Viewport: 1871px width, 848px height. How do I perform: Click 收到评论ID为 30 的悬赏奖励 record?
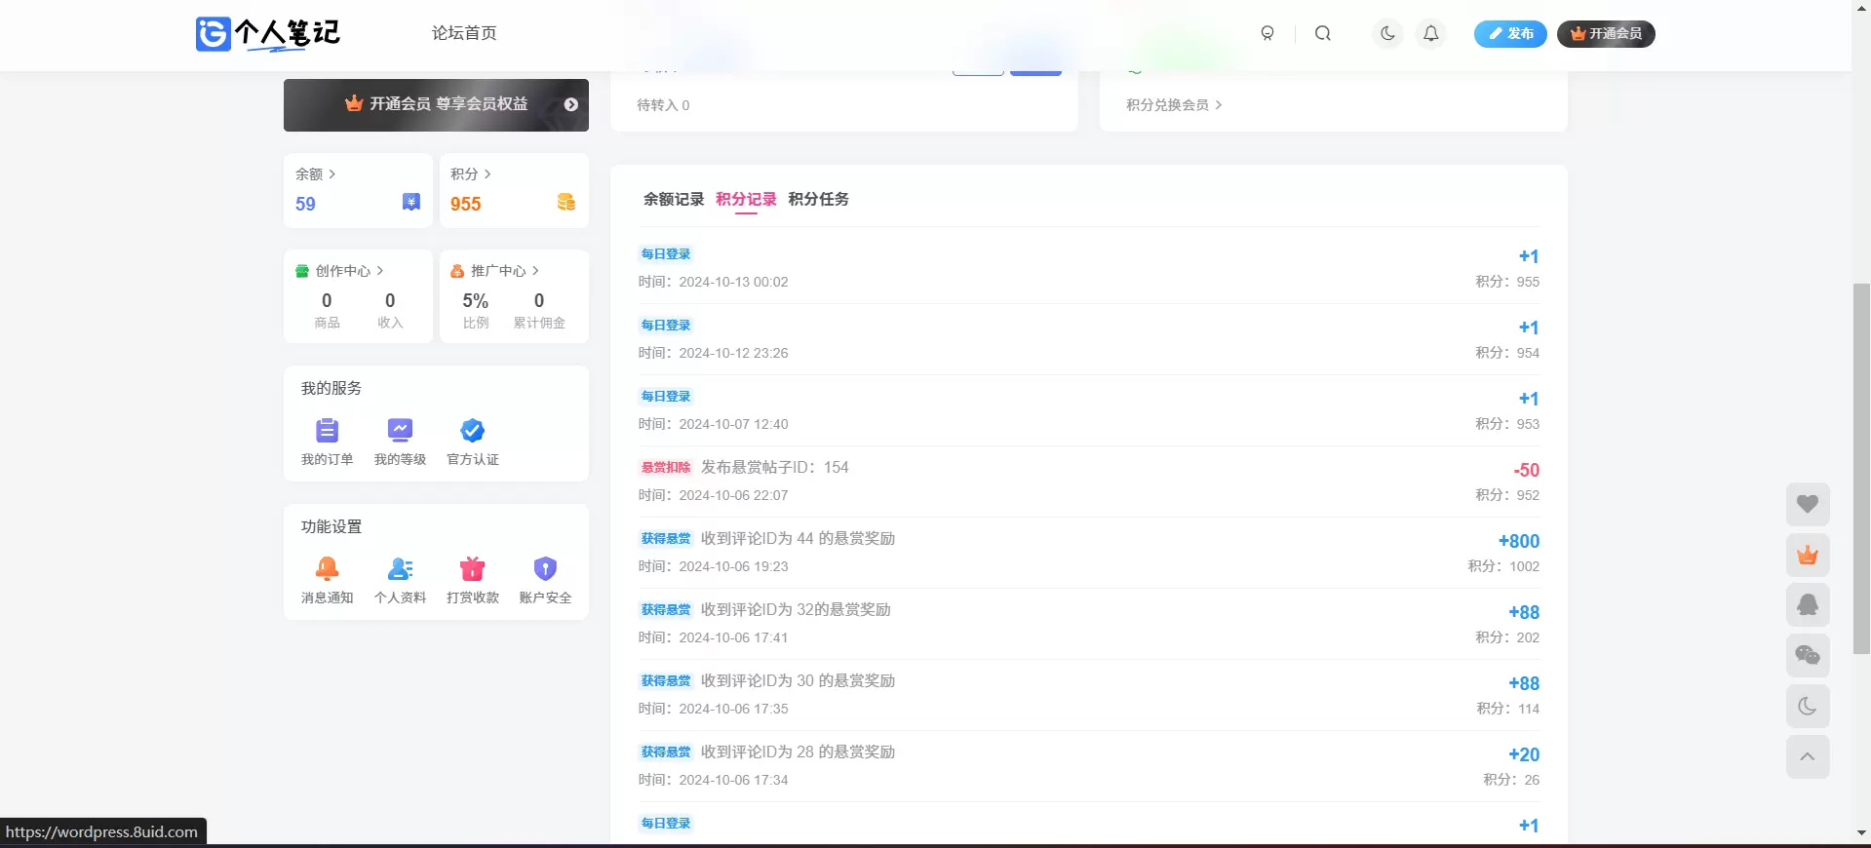pos(798,681)
